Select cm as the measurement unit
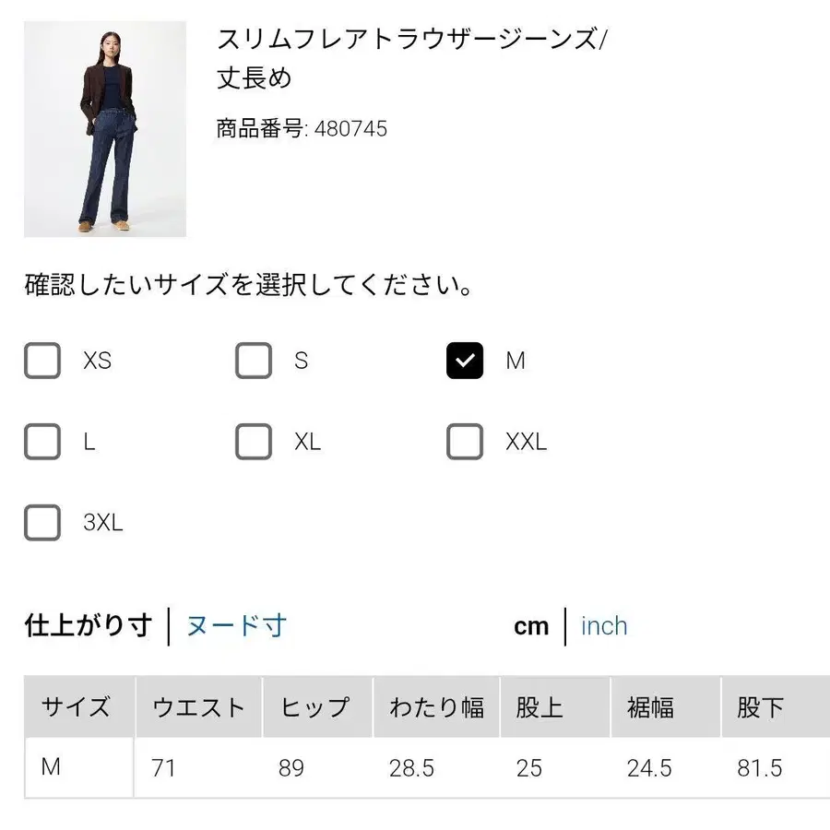The image size is (830, 830). [x=532, y=626]
